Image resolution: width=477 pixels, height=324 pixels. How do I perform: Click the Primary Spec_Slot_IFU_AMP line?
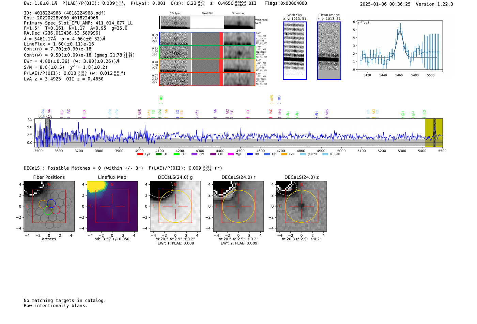(x=78, y=23)
